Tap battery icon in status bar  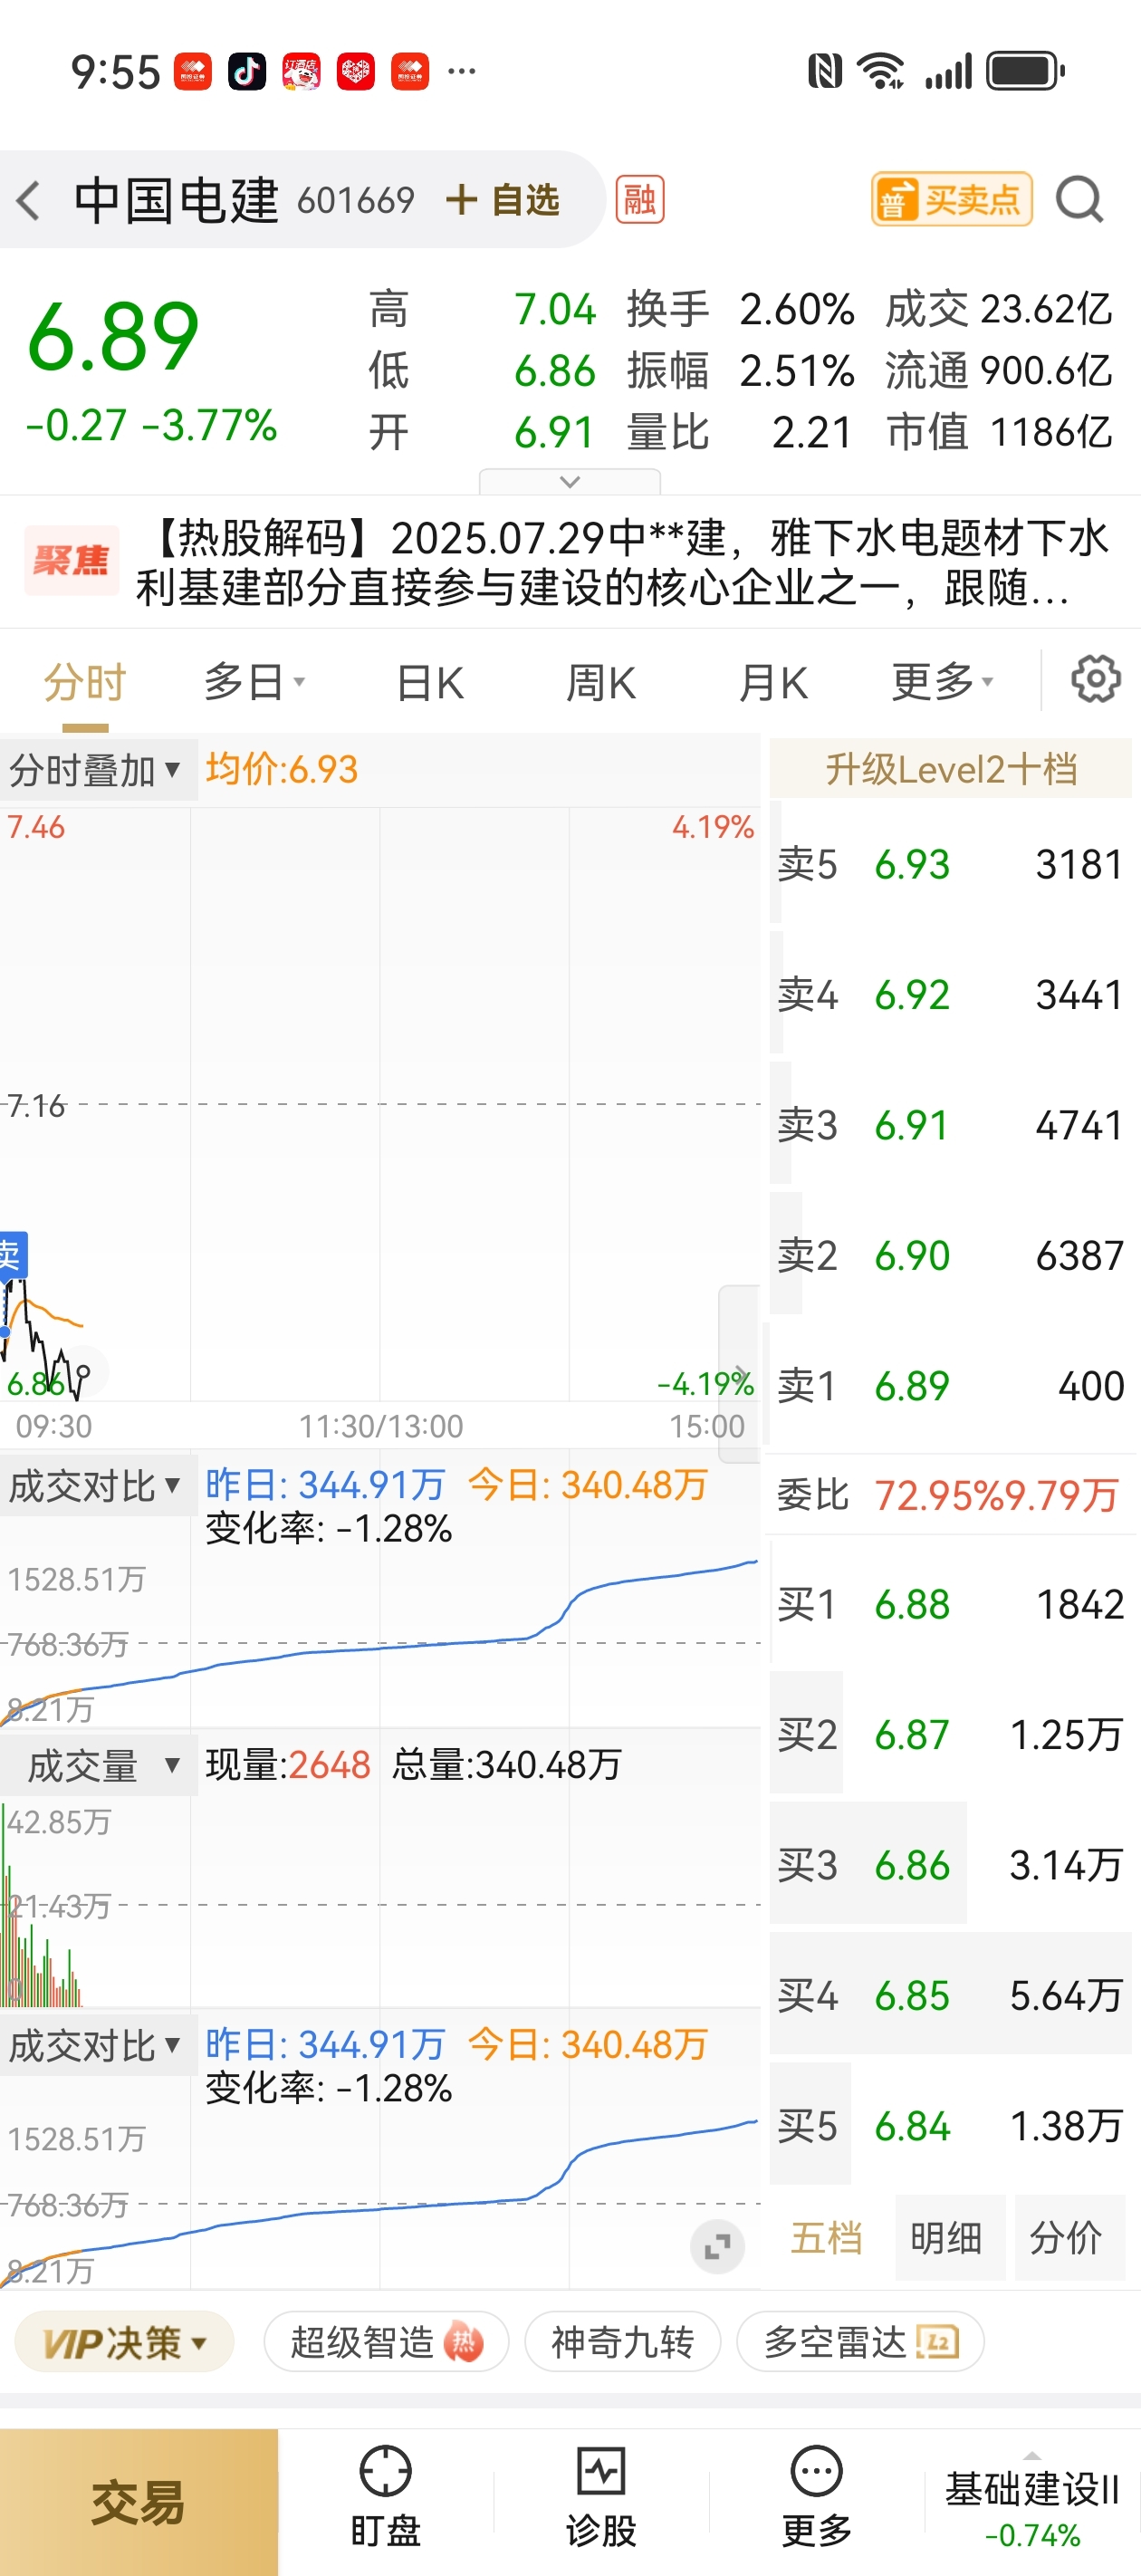1026,71
